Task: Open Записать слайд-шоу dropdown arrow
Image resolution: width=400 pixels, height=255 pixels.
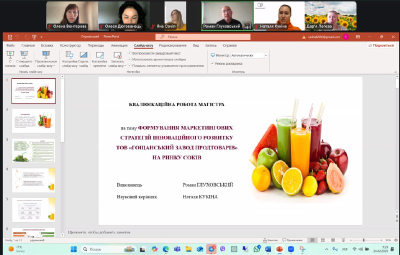Action: [x=125, y=65]
